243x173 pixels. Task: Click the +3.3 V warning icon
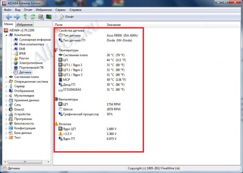click(60, 133)
